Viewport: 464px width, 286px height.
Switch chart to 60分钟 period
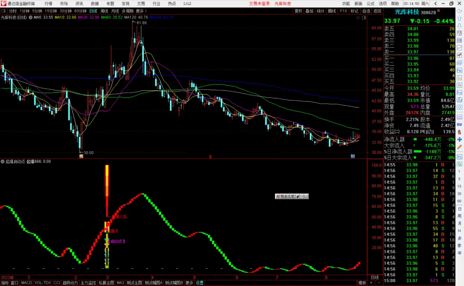pos(80,11)
